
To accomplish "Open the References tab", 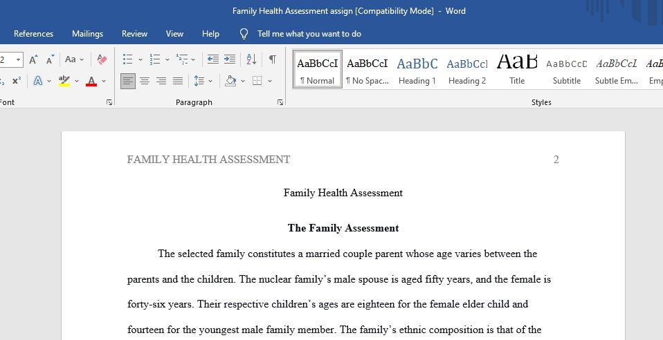I will pos(33,34).
